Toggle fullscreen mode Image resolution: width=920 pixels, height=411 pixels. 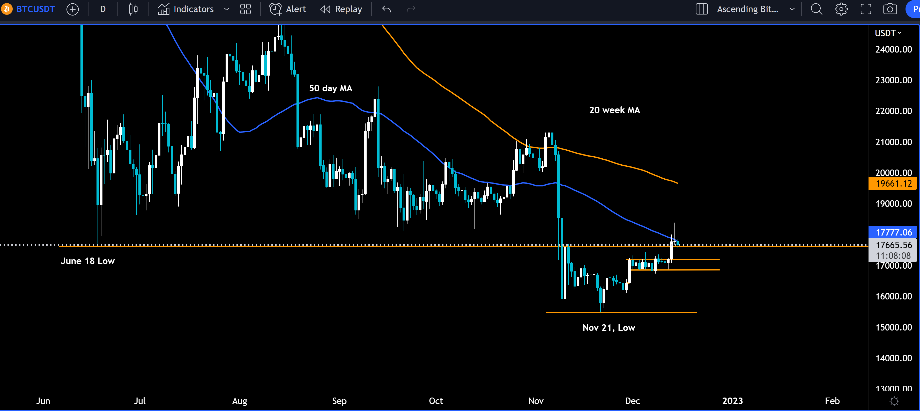point(866,9)
